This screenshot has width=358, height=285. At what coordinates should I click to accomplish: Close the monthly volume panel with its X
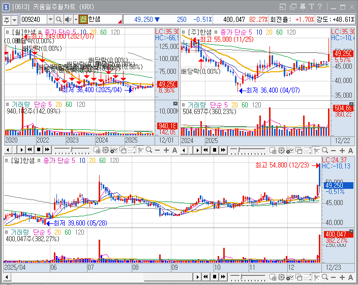click(x=175, y=103)
